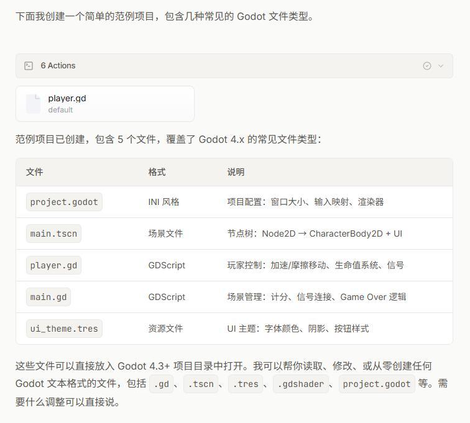
Task: Click the .gdshader inline code tag
Action: click(301, 384)
